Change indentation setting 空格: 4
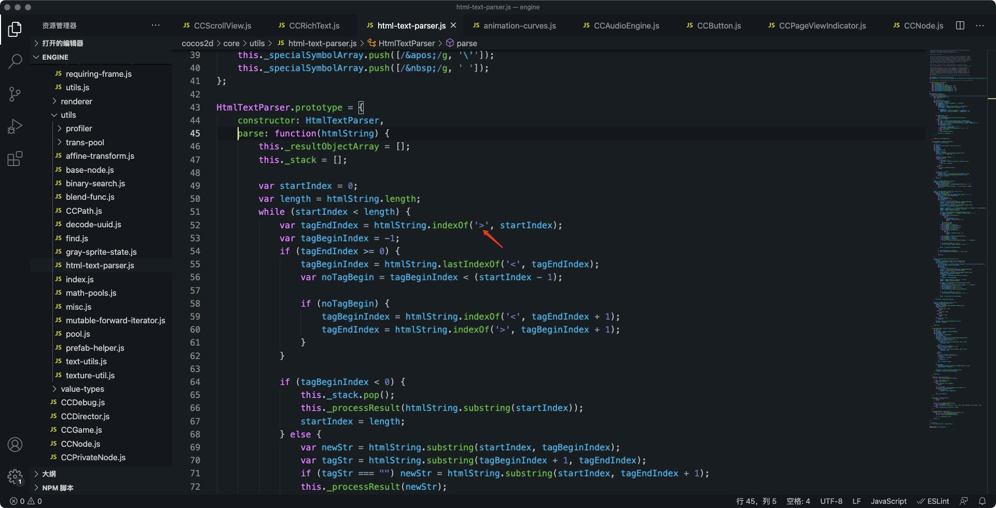Screen dimensions: 996x508 [x=798, y=501]
